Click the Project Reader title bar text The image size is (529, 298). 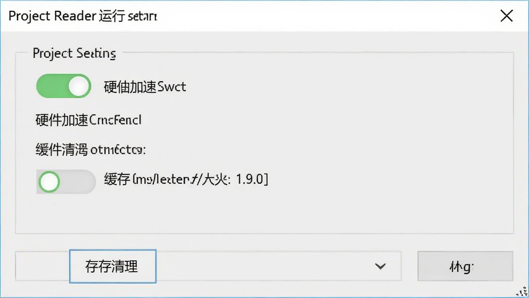coord(83,16)
